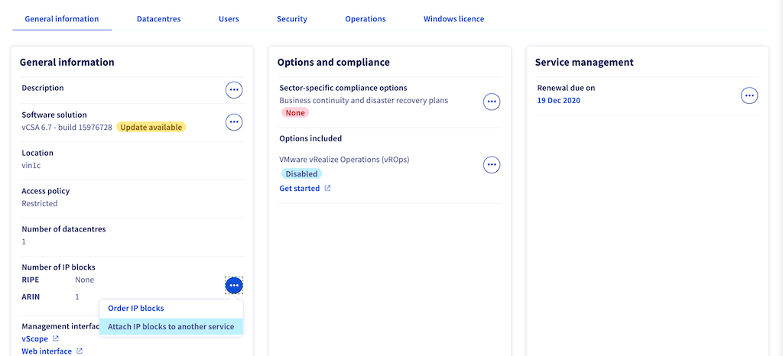
Task: Click the Number of datacentres label
Action: pos(64,229)
